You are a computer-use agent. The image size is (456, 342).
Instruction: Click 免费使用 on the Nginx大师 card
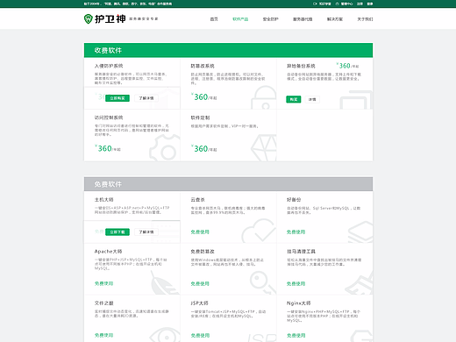click(296, 335)
